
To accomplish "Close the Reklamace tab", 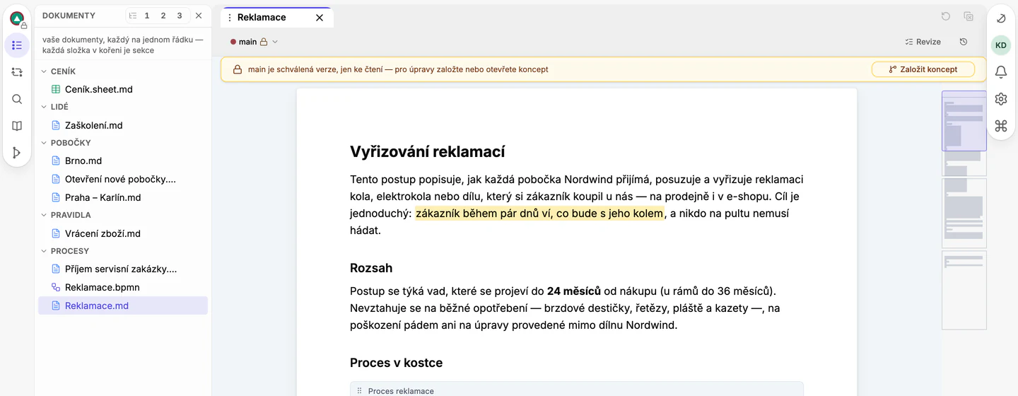I will 320,18.
